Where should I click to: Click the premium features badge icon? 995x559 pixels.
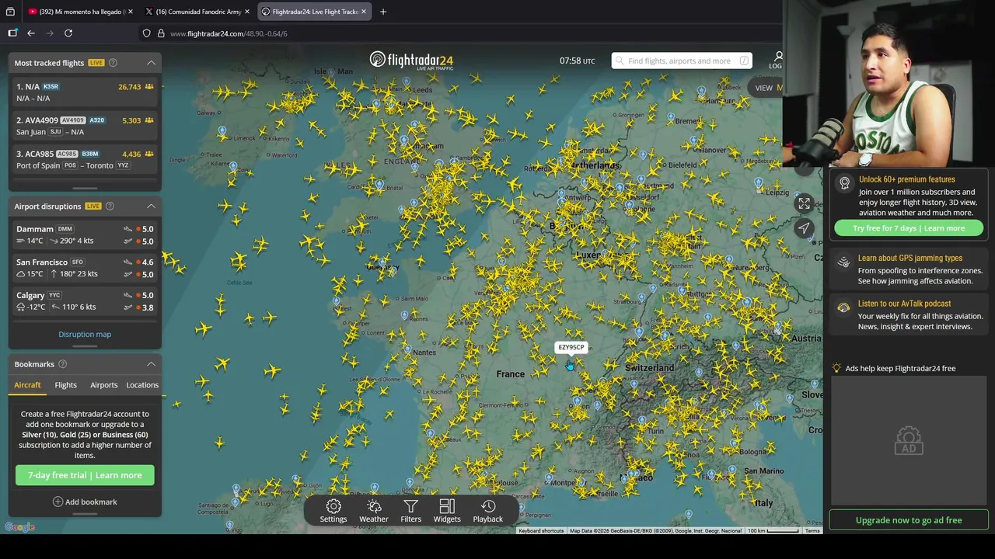click(x=844, y=184)
